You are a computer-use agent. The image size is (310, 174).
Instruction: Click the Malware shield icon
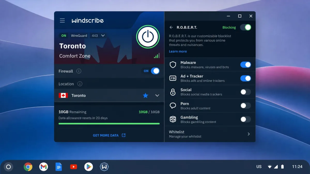pos(173,64)
